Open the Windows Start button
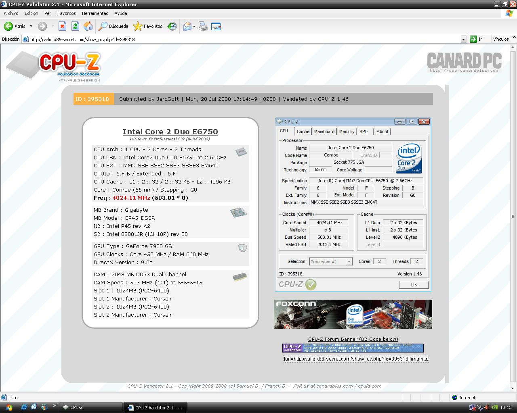517x413 pixels. [x=8, y=407]
